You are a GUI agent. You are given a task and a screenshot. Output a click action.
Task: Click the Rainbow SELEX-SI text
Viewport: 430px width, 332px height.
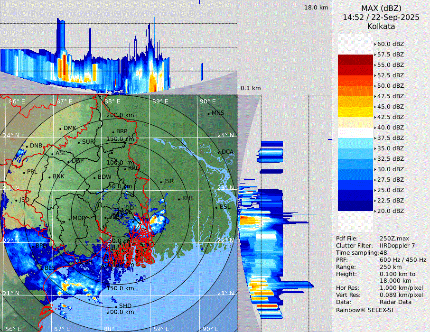[x=365, y=310]
